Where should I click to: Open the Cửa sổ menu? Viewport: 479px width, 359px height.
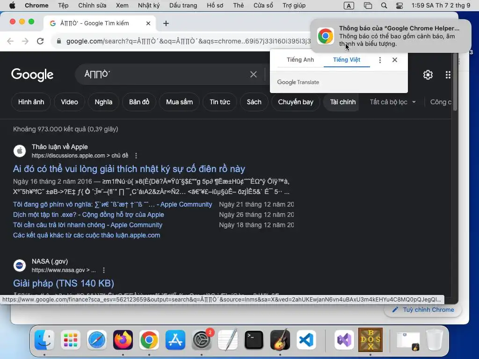pos(263,6)
